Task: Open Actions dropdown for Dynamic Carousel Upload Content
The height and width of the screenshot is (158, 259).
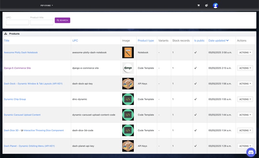Action: click(245, 115)
